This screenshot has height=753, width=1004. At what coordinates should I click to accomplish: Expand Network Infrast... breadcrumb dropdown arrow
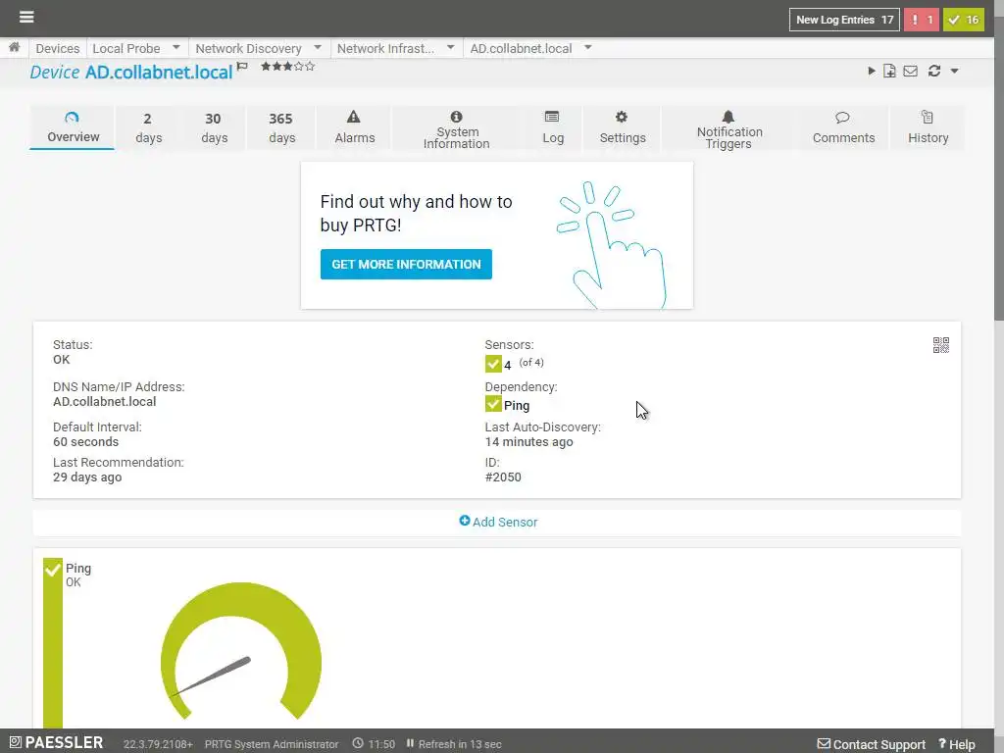(x=451, y=47)
